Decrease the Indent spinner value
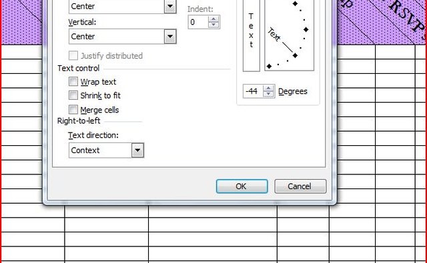Image resolution: width=427 pixels, height=263 pixels. tap(213, 25)
